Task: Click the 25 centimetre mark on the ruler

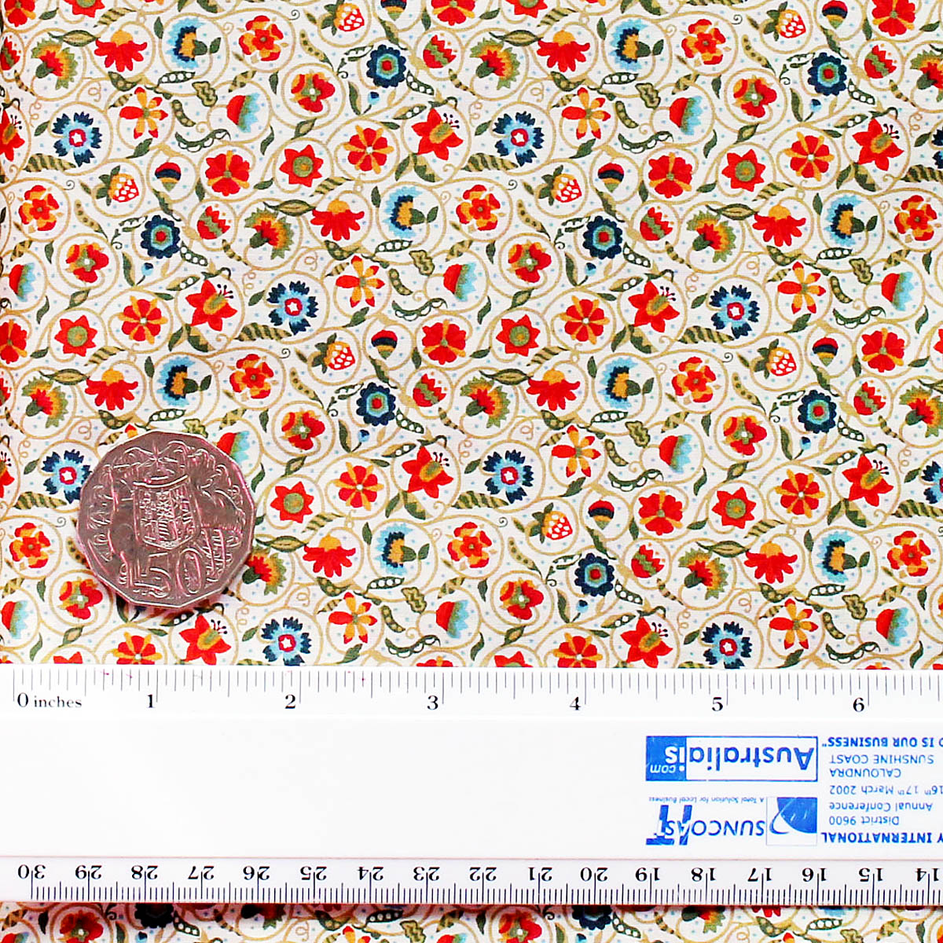Action: pyautogui.click(x=313, y=873)
